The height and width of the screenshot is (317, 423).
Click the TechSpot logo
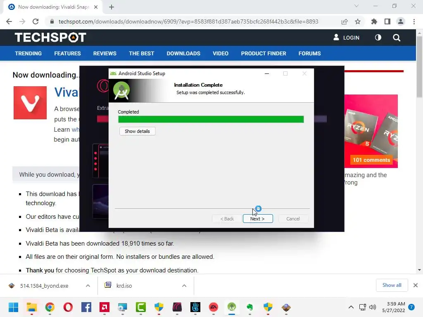50,38
